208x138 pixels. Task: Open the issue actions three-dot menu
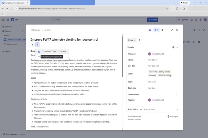tap(167, 30)
